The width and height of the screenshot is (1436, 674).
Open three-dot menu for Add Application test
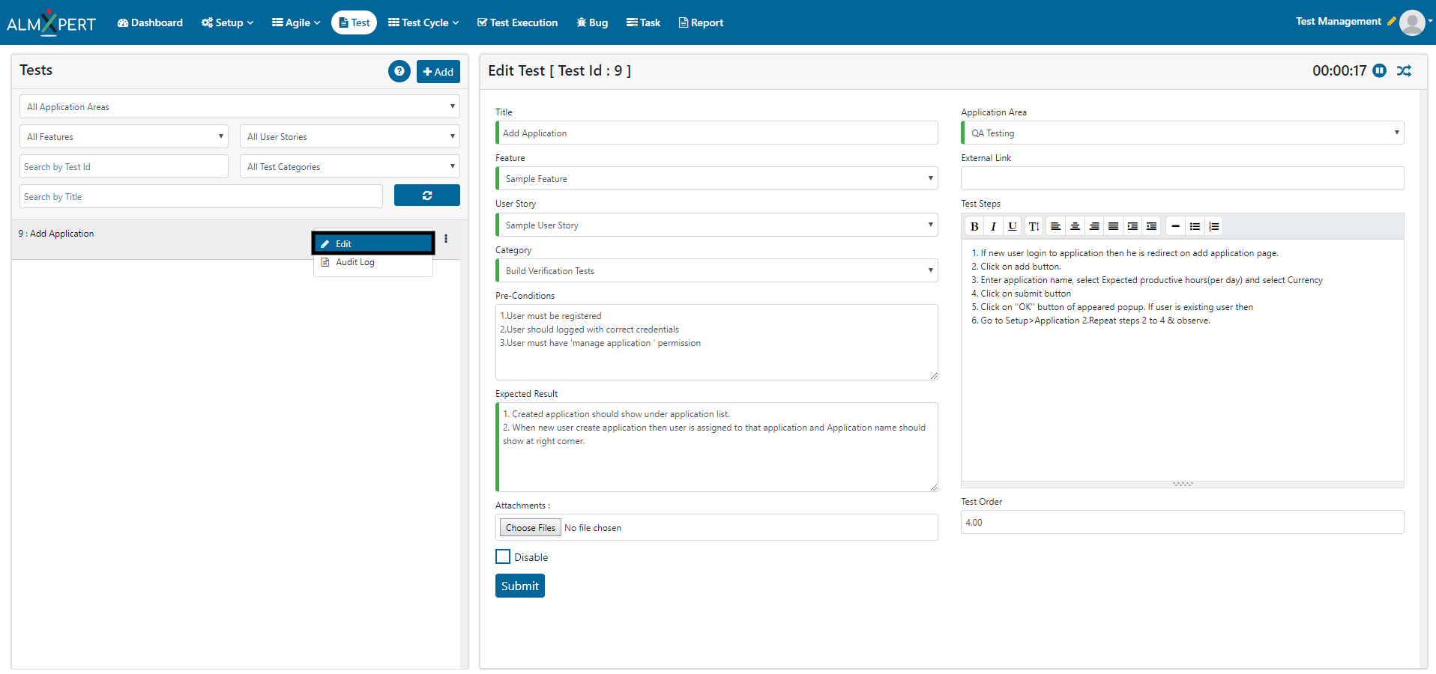(446, 239)
